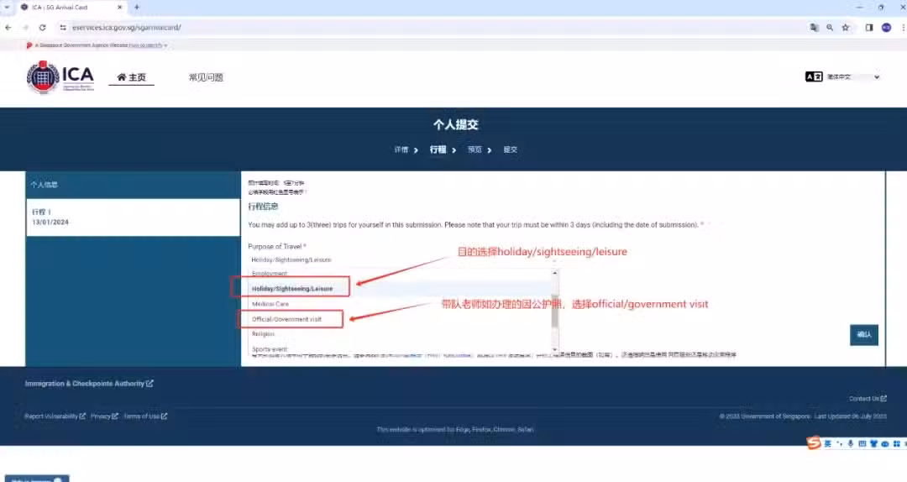Open Privacy footer link

(x=104, y=416)
